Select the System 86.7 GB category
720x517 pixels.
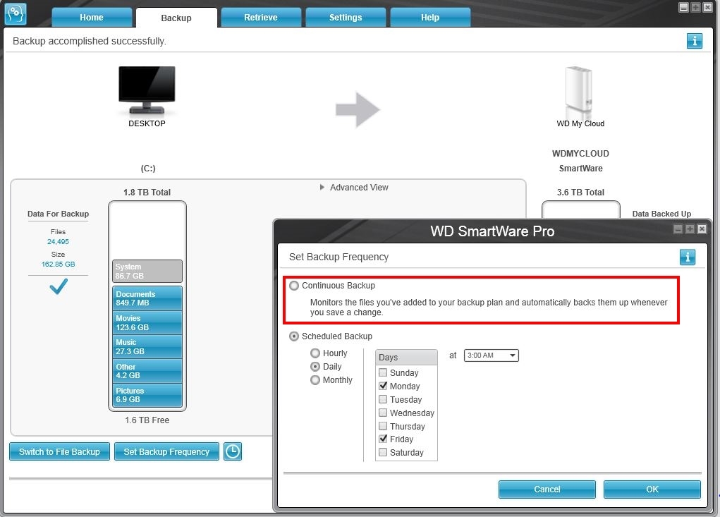point(147,272)
